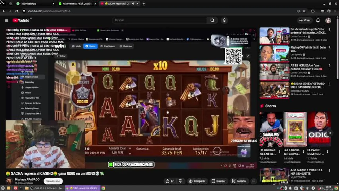
Task: Click the magnifier search button
Action: [212, 20]
